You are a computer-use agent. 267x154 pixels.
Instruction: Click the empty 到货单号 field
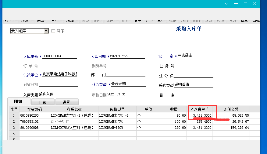click(x=127, y=66)
